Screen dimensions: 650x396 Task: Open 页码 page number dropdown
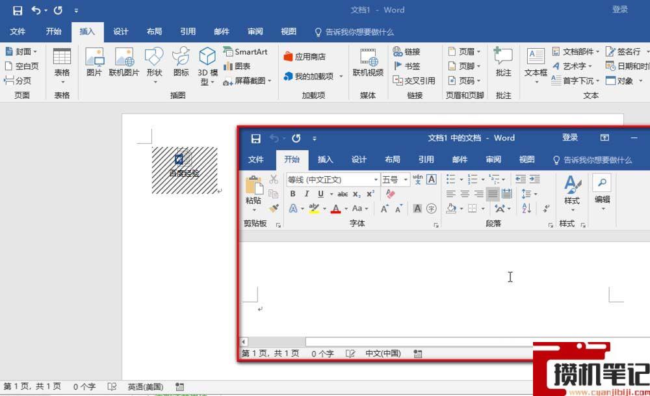tap(464, 81)
